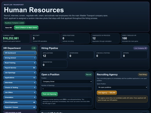This screenshot has height=113, width=151.
Task: Expand the Position dropdown showing Company Driver
Action: [x=67, y=81]
